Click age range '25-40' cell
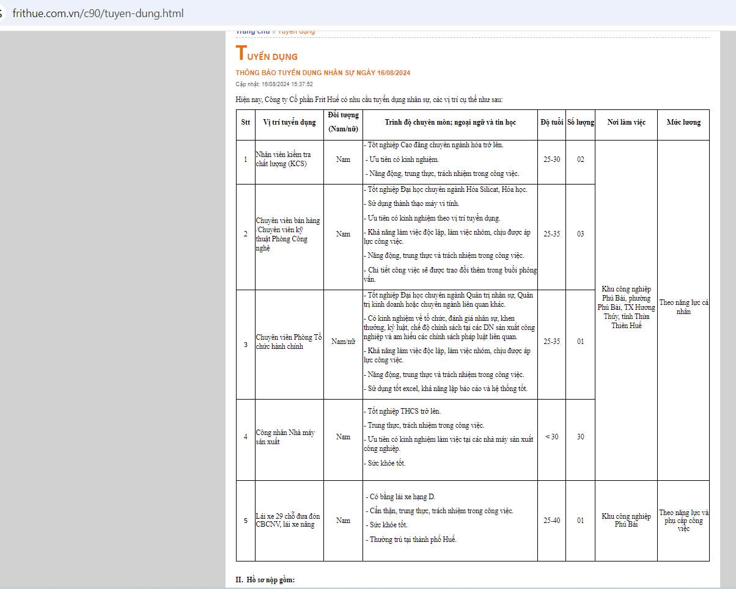This screenshot has height=589, width=736. pos(551,521)
